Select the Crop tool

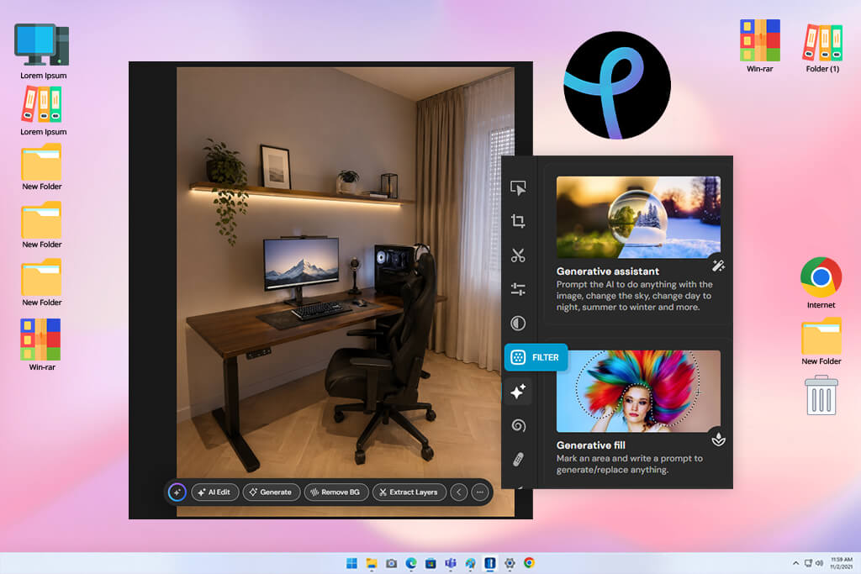pyautogui.click(x=518, y=221)
